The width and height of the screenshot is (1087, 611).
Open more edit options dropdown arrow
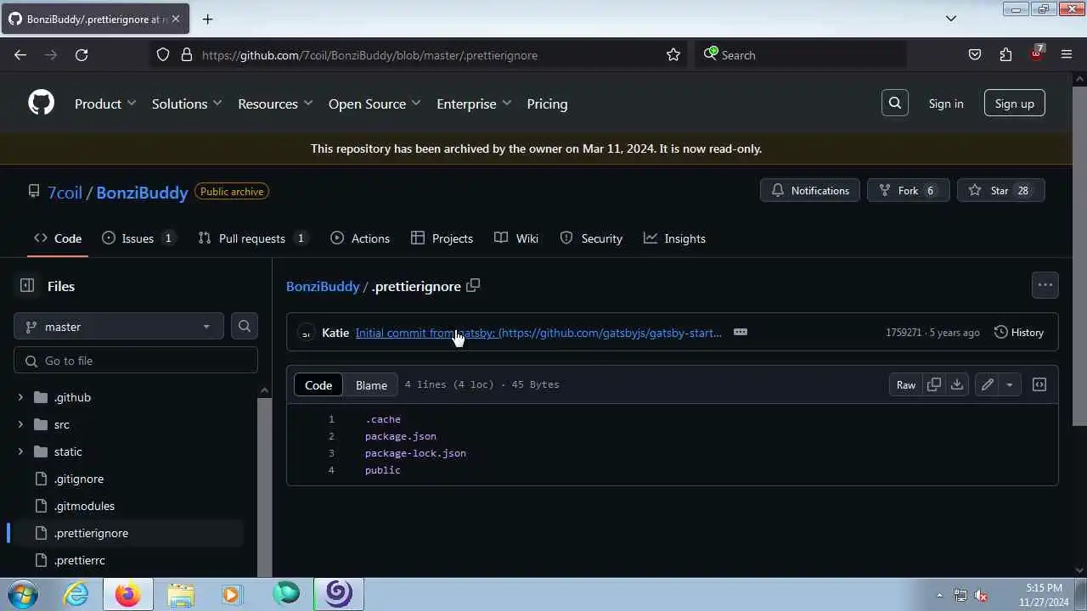(1009, 384)
